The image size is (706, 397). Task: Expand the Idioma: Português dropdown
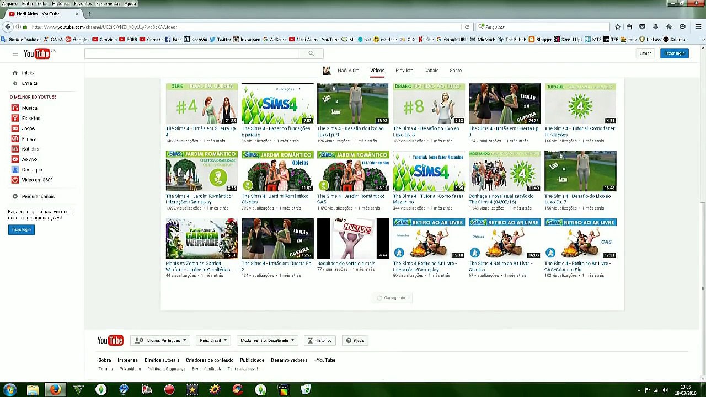161,340
